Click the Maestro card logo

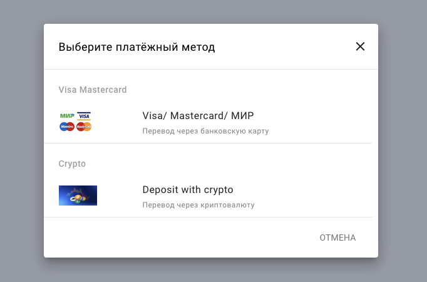pyautogui.click(x=67, y=127)
